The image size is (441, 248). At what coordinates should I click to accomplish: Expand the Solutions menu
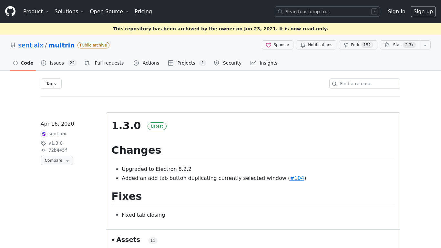point(69,12)
